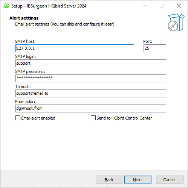
Task: Click the title bar text 'Setup - IBSurgeon HQbird Server 2024'
Action: (x=49, y=6)
